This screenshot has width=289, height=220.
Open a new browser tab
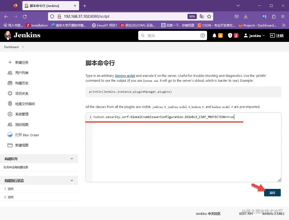(85, 6)
